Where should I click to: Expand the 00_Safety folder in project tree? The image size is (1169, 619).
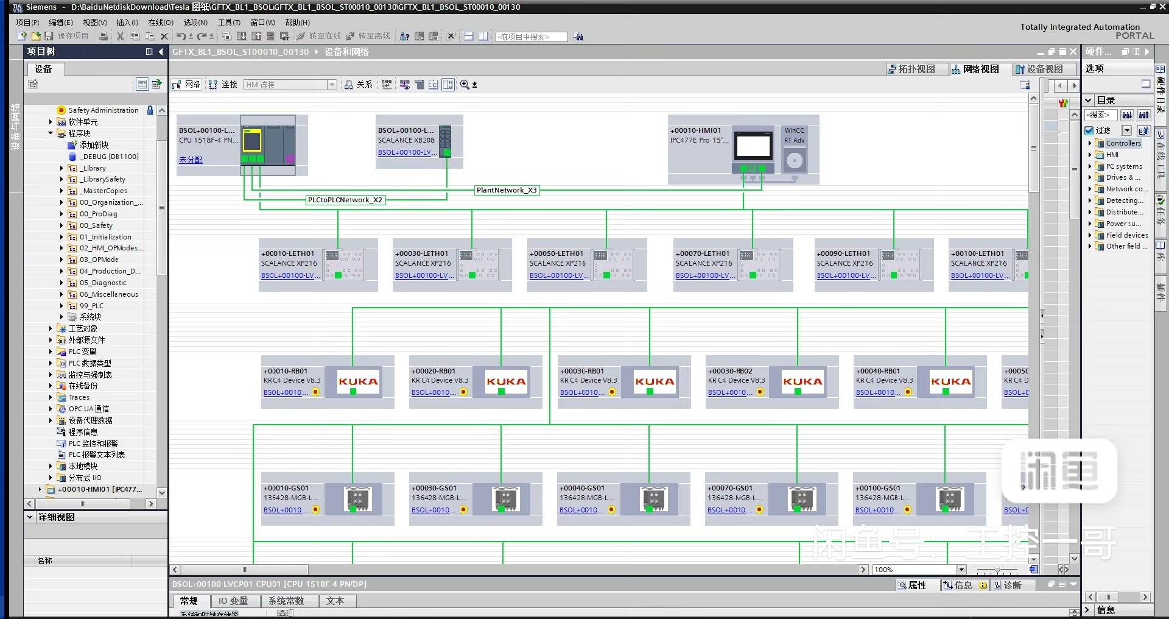(61, 225)
